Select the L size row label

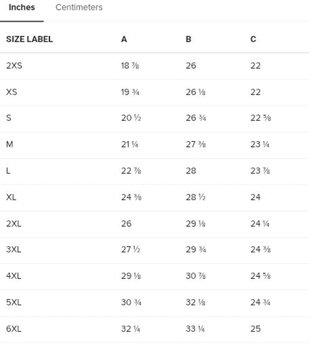(8, 171)
